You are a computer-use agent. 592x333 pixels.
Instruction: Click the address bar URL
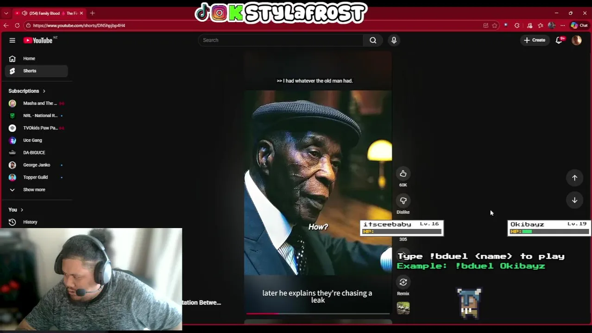coord(79,25)
